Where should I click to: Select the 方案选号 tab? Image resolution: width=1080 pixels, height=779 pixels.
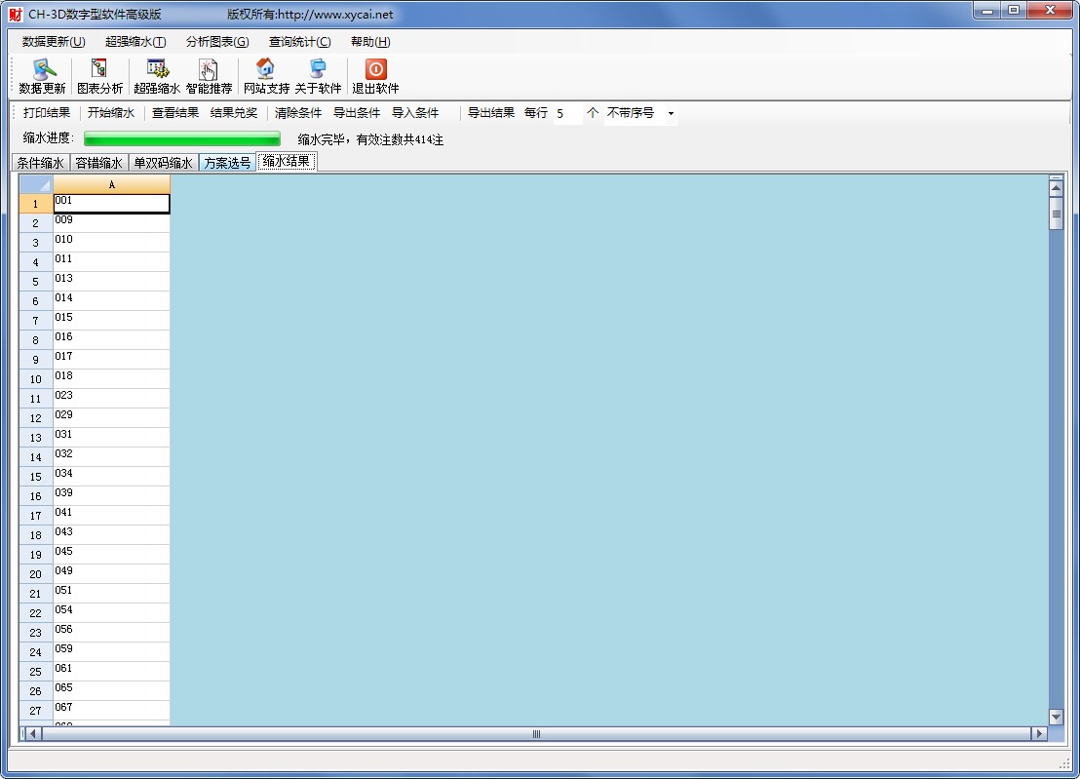point(227,163)
